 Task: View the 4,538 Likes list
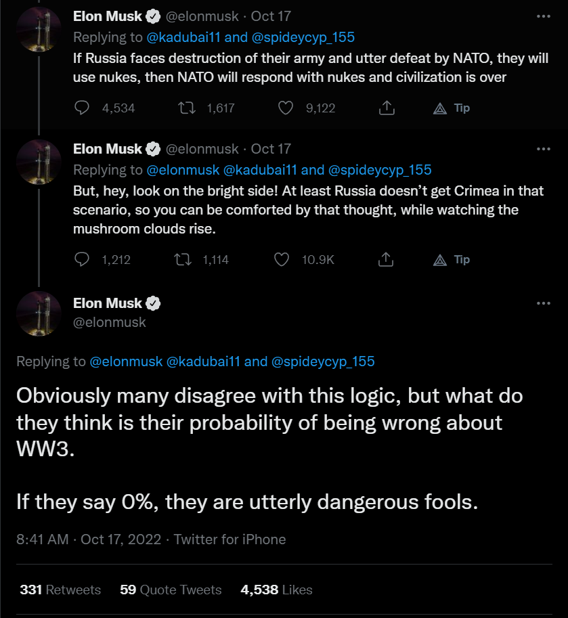click(276, 590)
